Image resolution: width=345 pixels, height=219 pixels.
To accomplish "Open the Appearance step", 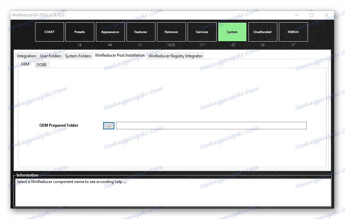I will (110, 32).
